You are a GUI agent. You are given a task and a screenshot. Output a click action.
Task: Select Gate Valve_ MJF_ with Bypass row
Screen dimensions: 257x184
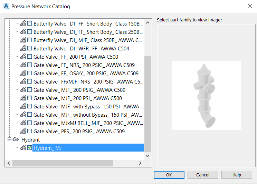coord(88,107)
